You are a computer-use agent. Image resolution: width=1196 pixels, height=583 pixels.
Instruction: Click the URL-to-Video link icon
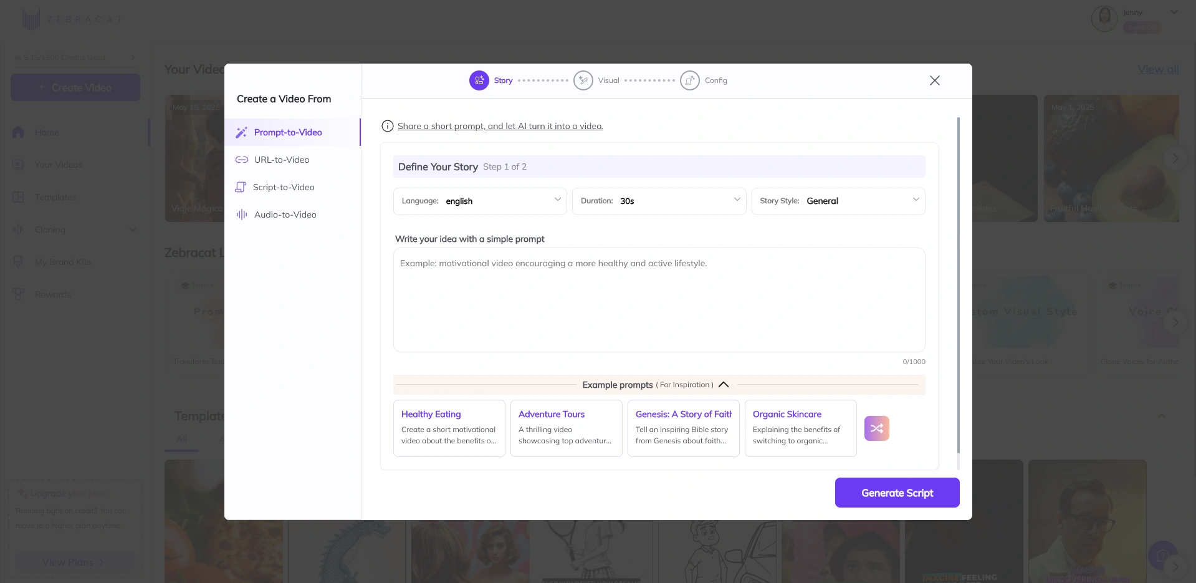(241, 160)
